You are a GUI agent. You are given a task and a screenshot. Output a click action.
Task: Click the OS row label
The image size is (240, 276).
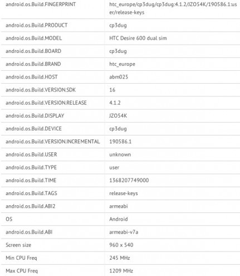(9, 219)
